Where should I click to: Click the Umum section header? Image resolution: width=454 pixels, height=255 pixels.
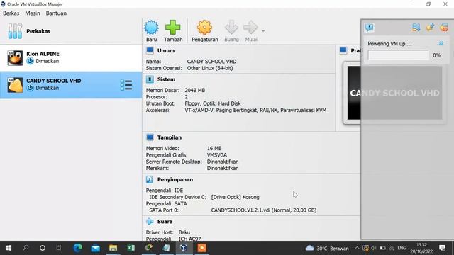pos(166,50)
